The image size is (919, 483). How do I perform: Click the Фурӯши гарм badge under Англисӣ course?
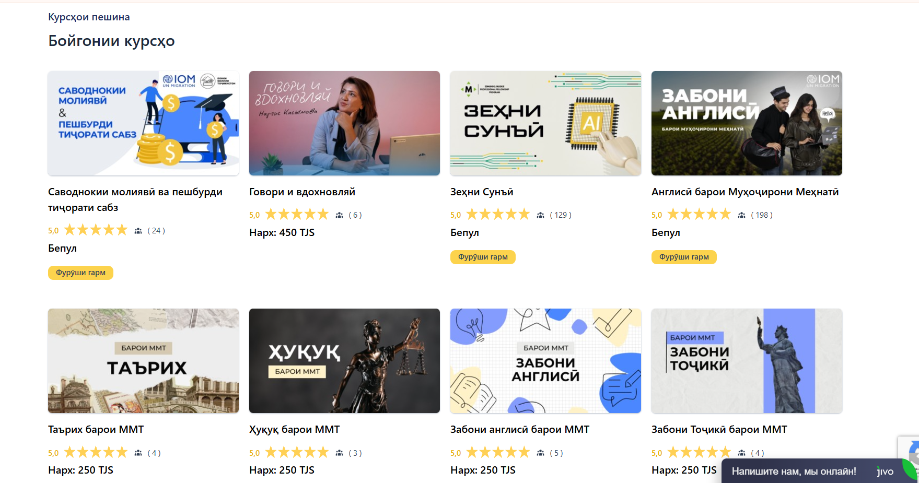(684, 257)
